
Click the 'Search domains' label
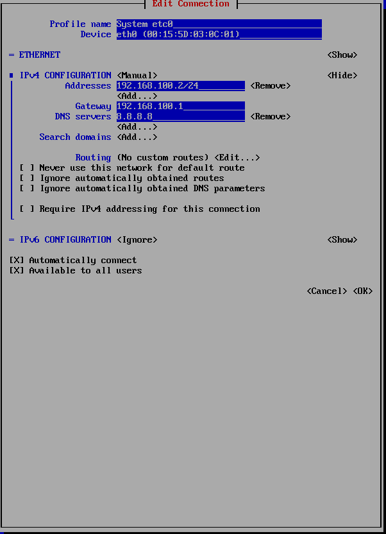75,137
